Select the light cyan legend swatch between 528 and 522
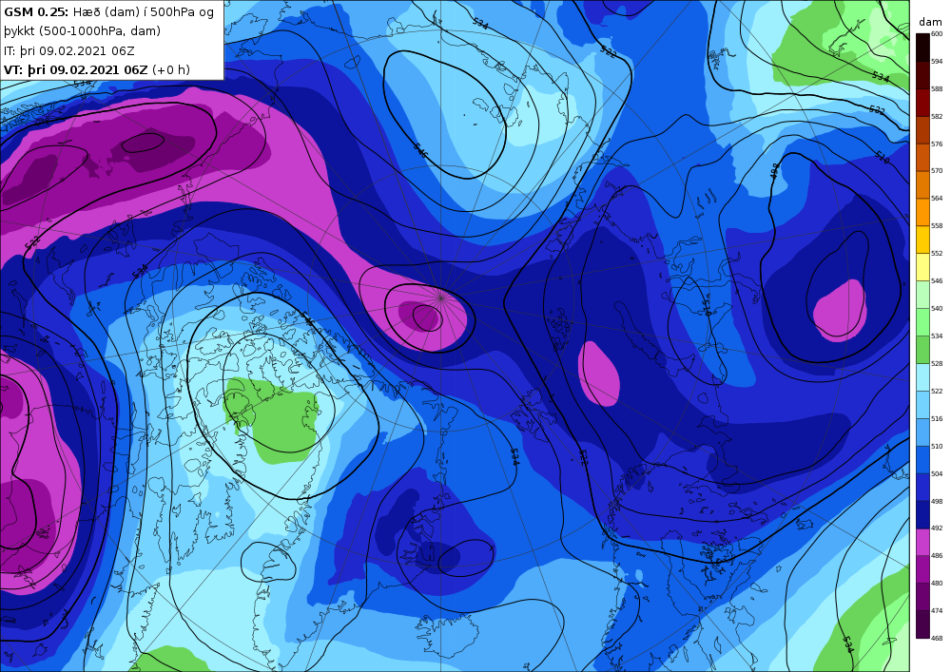The width and height of the screenshot is (951, 672). (x=922, y=377)
